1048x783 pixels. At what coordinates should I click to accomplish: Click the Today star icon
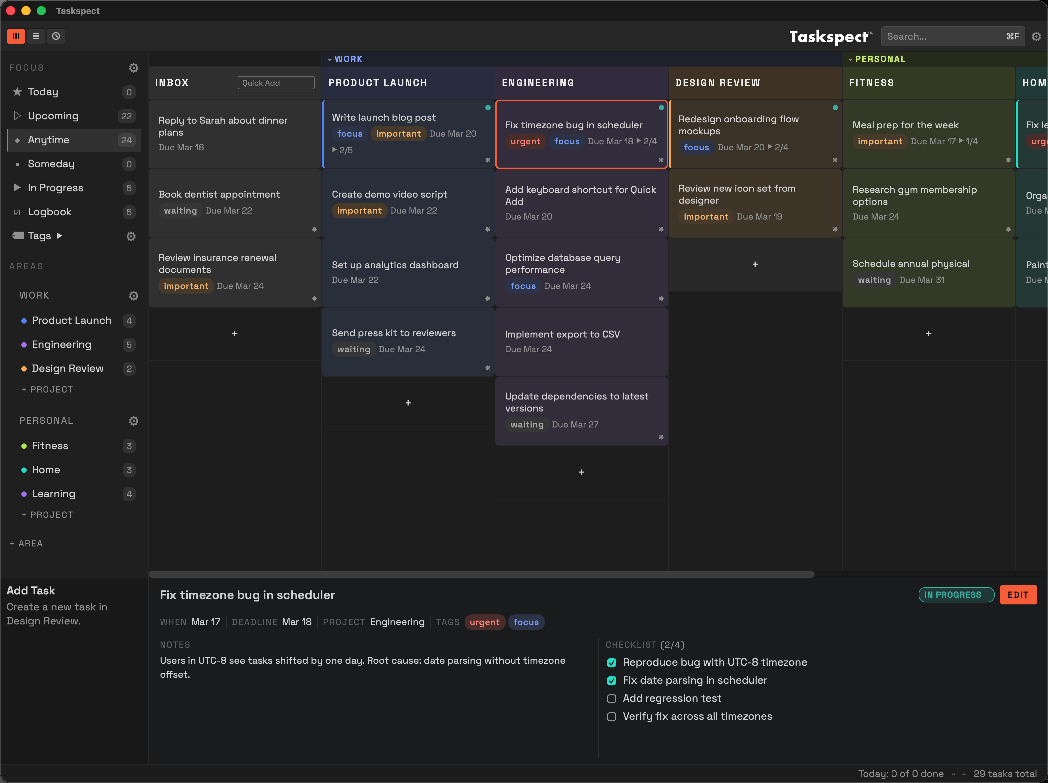[18, 92]
